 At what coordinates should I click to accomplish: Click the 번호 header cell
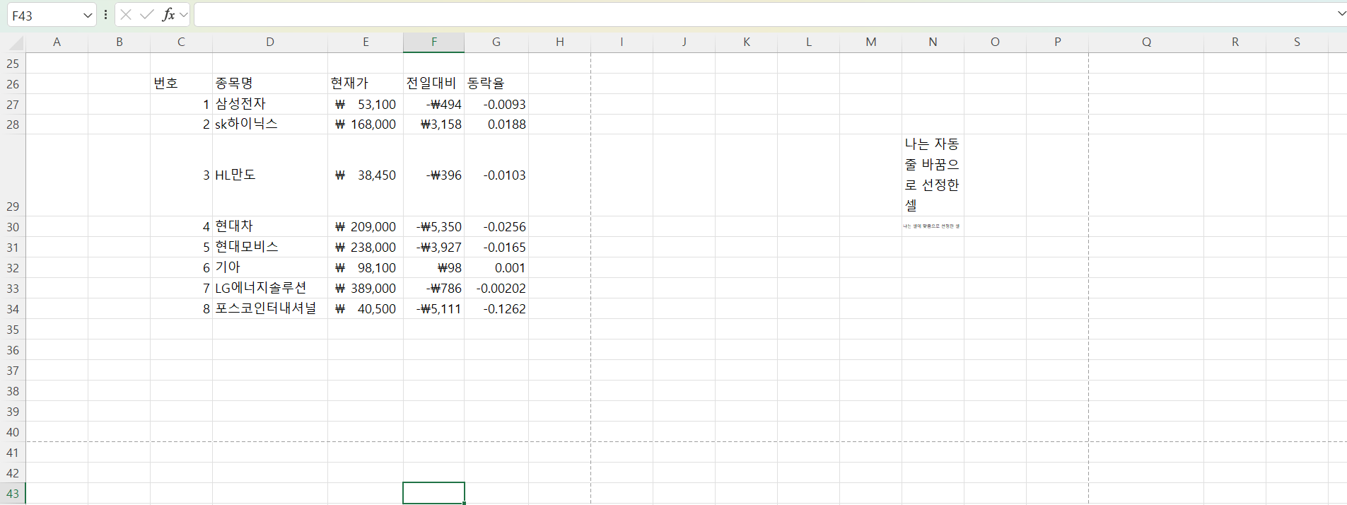181,83
